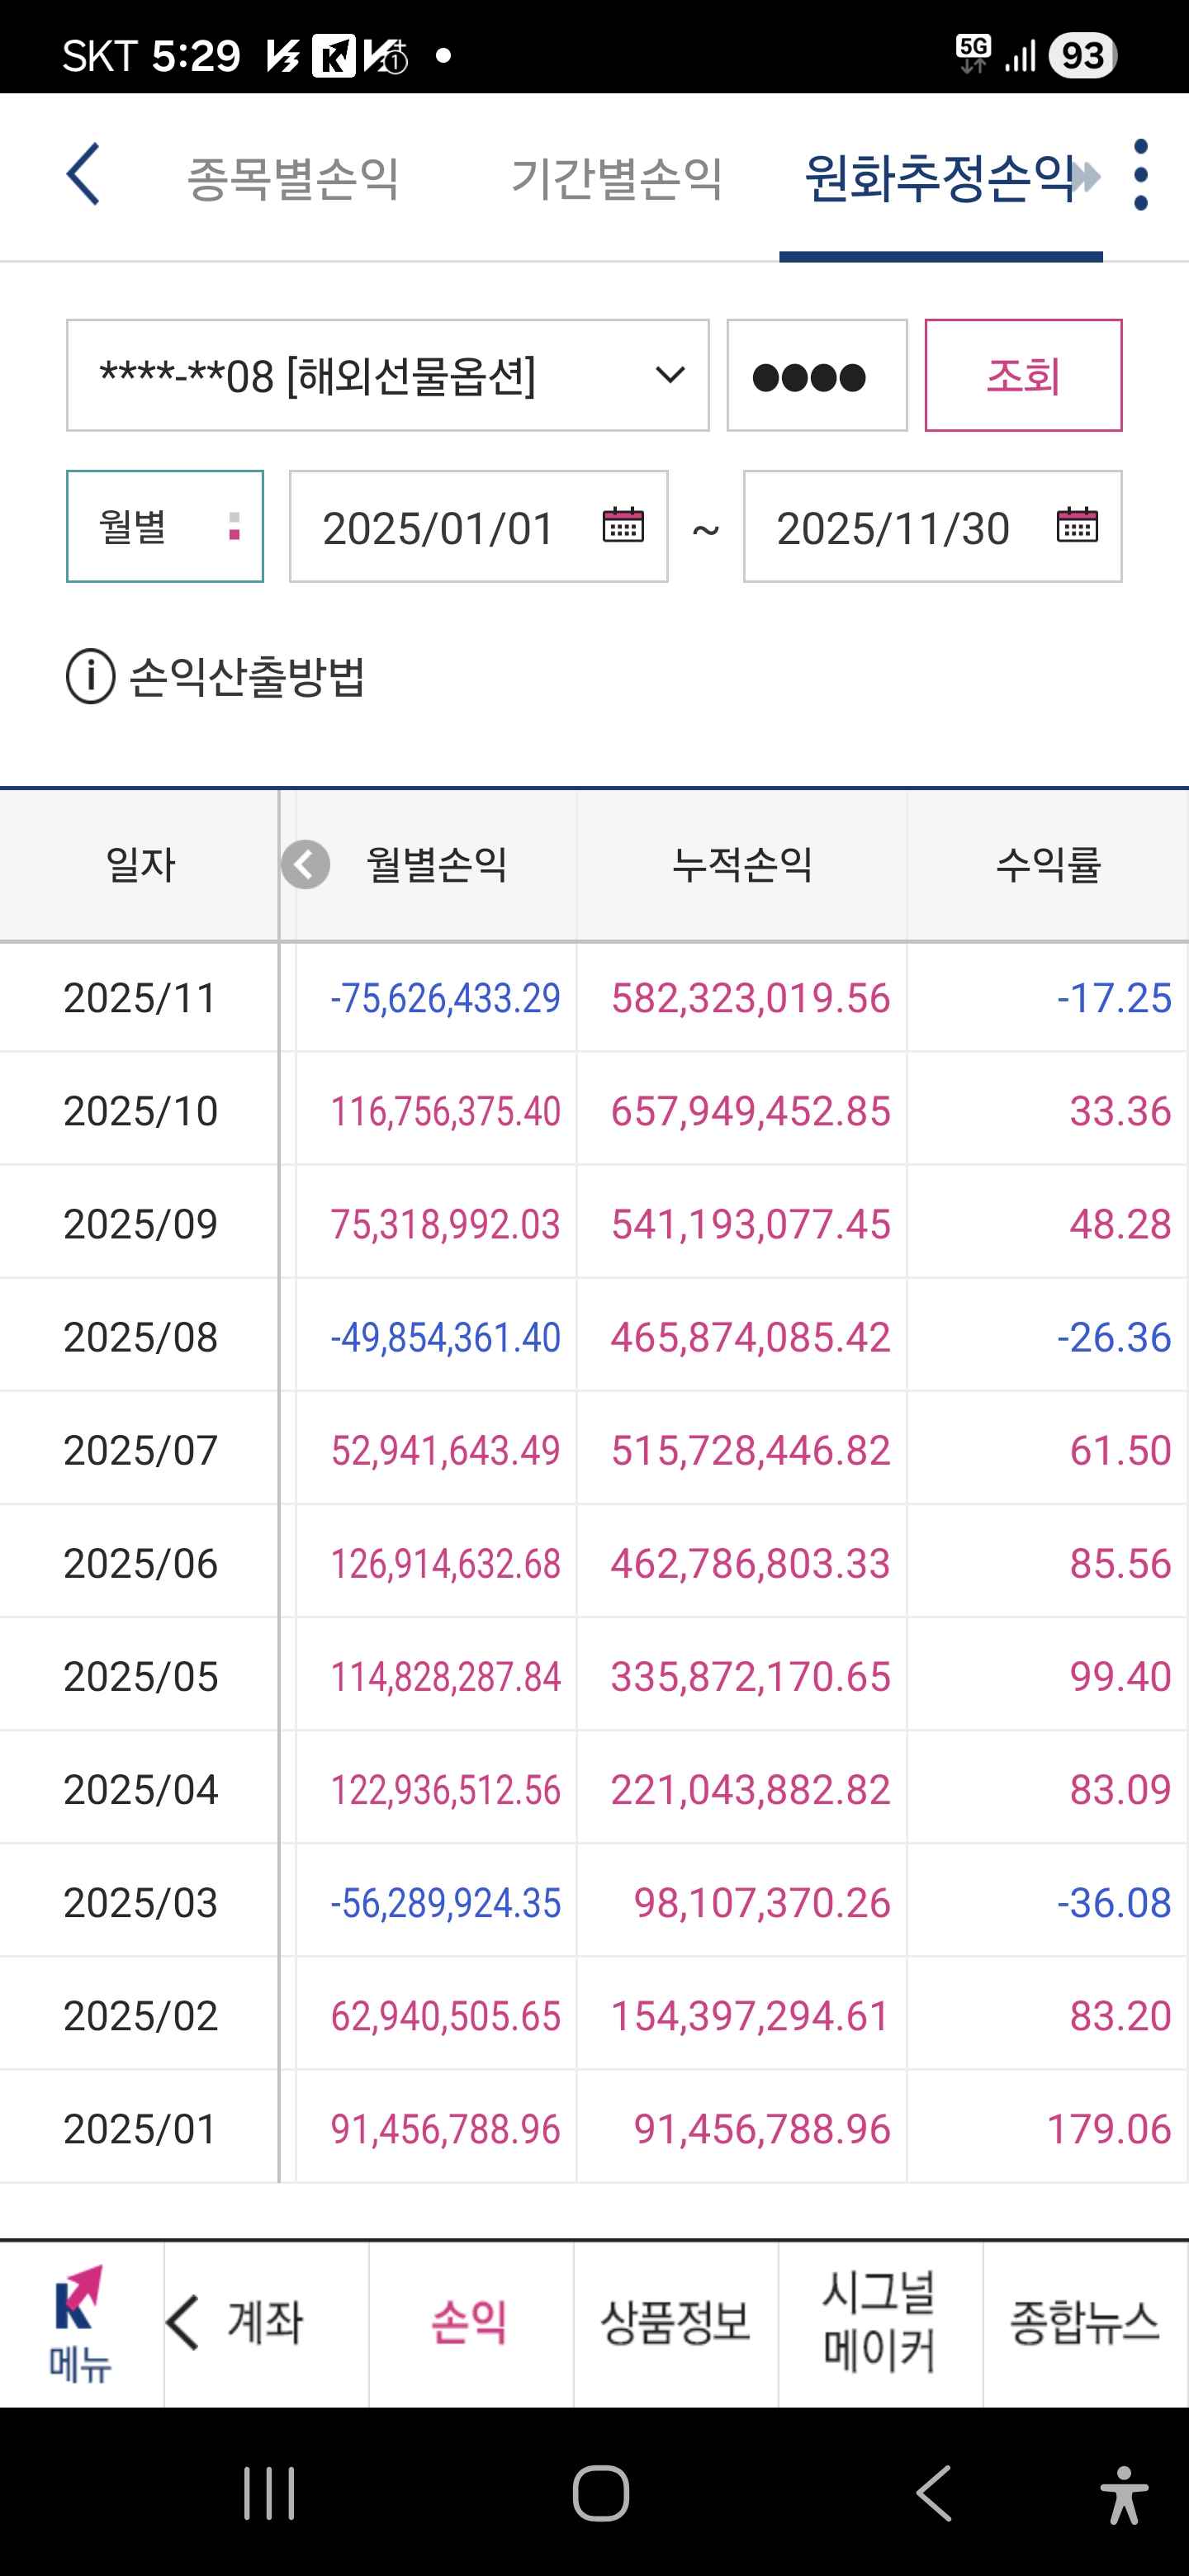This screenshot has height=2576, width=1189.
Task: Select cumulative value 335,872,170.65
Action: tap(751, 1676)
